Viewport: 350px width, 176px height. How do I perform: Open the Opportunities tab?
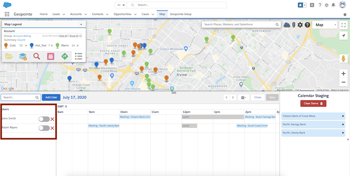point(122,14)
